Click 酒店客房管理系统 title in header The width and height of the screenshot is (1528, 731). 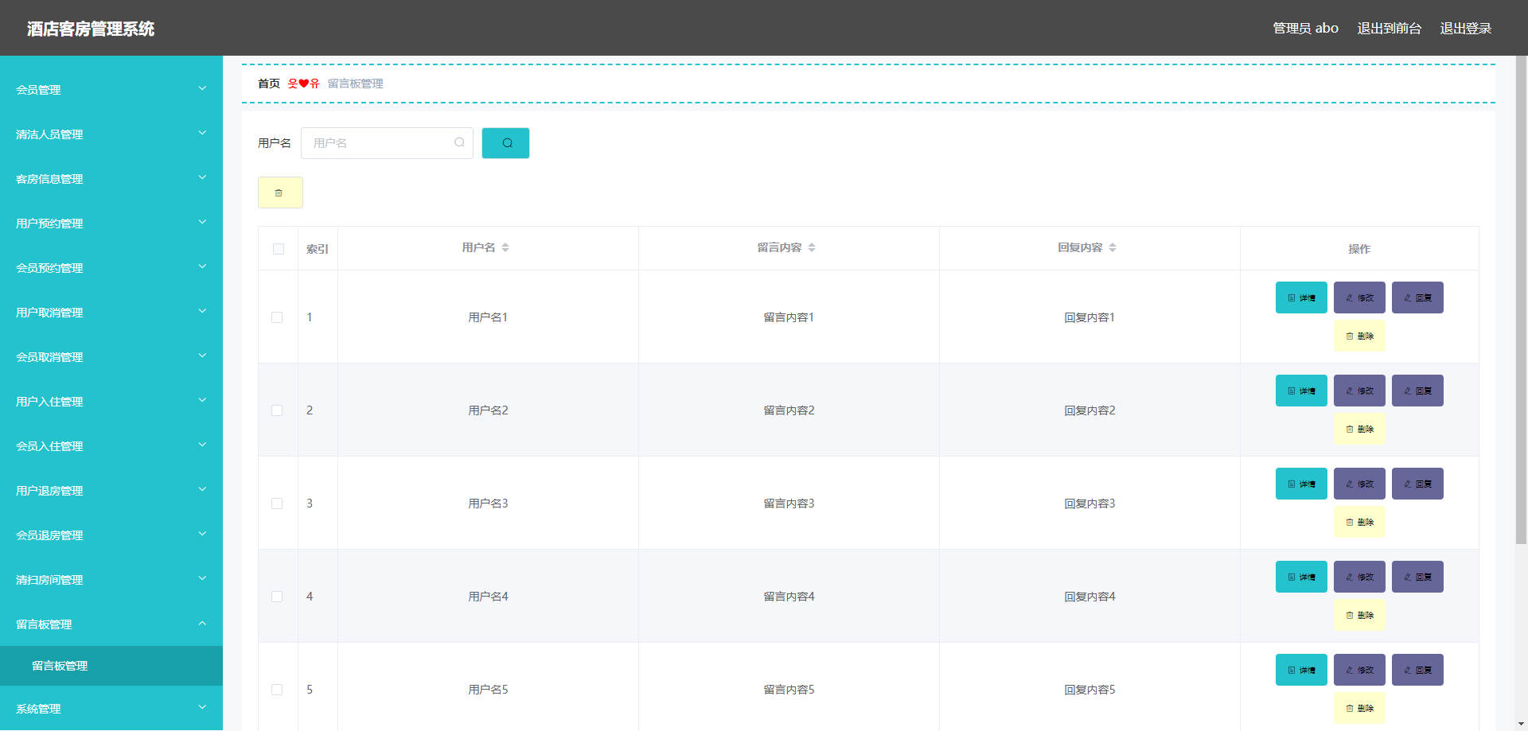coord(91,29)
